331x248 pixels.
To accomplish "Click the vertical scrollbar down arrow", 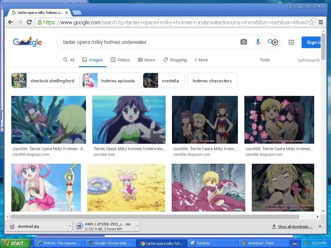I will coord(323,211).
